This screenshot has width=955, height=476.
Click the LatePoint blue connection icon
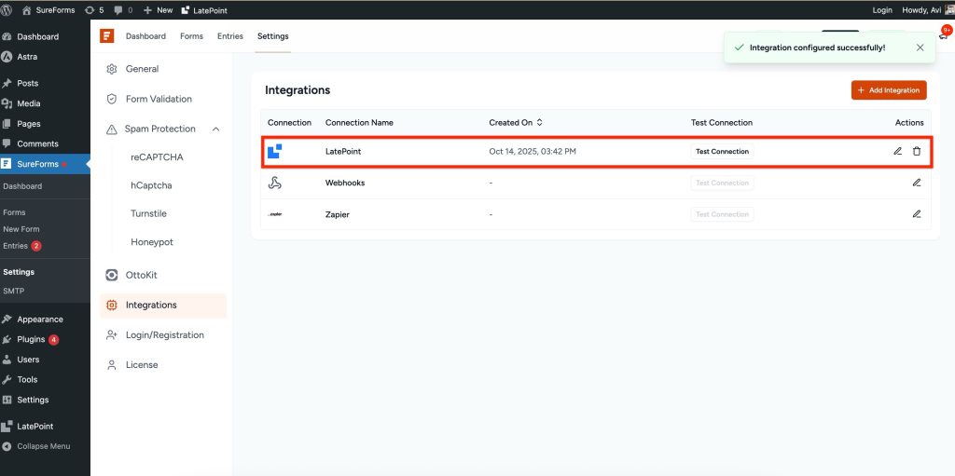coord(275,151)
